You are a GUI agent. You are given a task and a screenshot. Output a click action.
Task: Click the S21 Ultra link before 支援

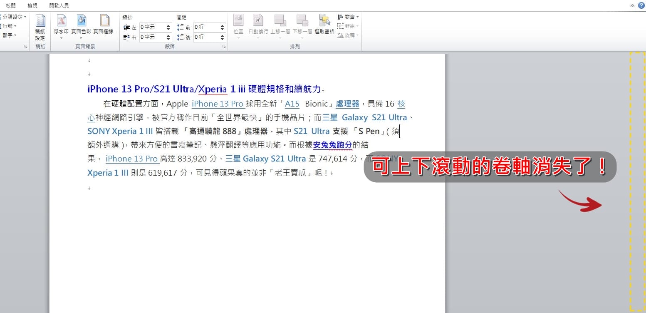312,131
